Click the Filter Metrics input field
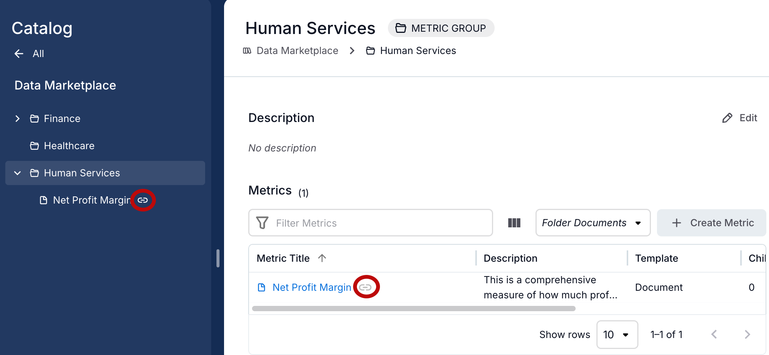 [378, 223]
